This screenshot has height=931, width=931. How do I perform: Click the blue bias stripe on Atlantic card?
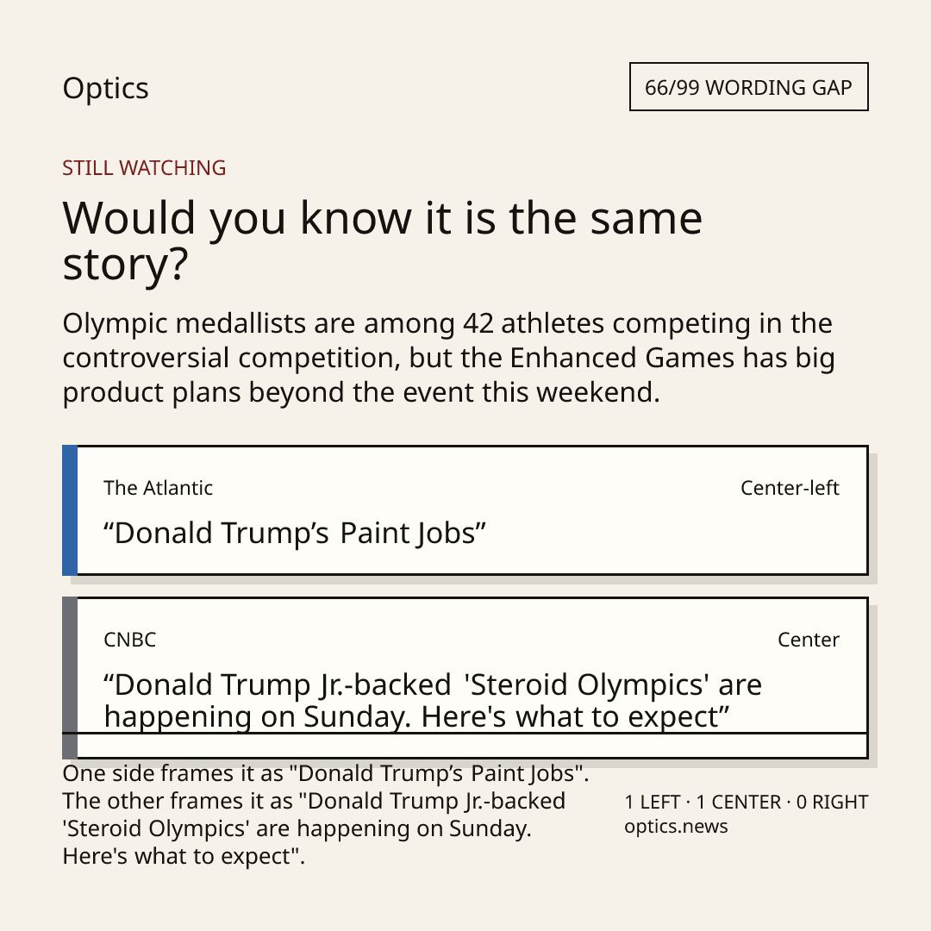[70, 510]
